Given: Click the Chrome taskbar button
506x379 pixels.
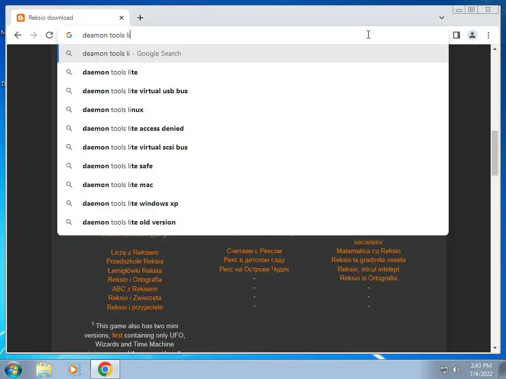Looking at the screenshot, I should click(x=105, y=369).
